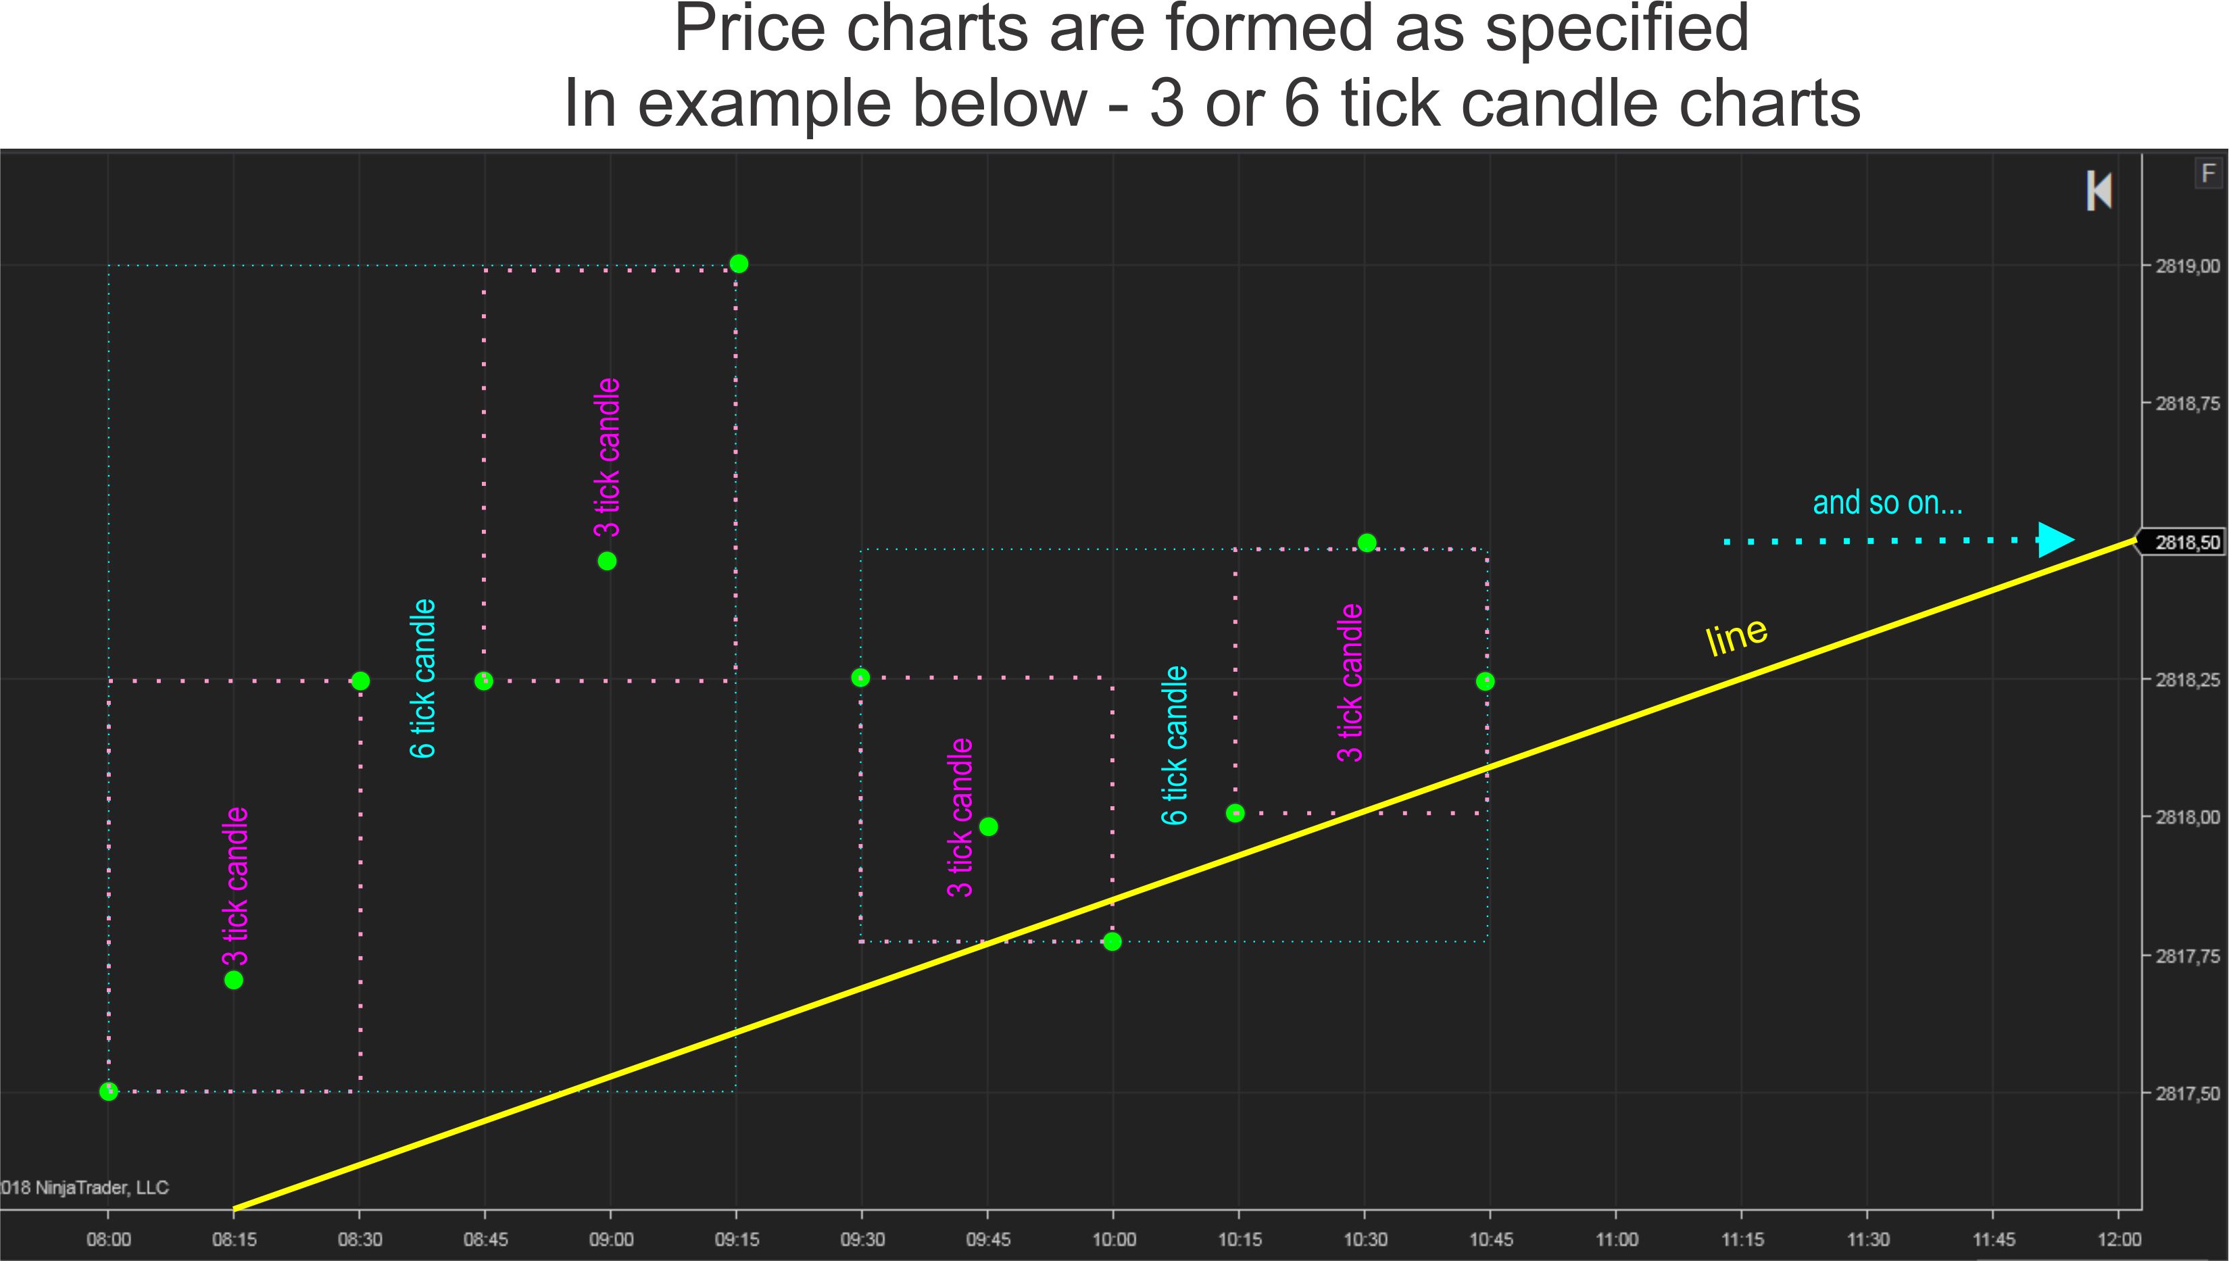The image size is (2229, 1261).
Task: Select the 10:00 label on time axis
Action: [1114, 1239]
